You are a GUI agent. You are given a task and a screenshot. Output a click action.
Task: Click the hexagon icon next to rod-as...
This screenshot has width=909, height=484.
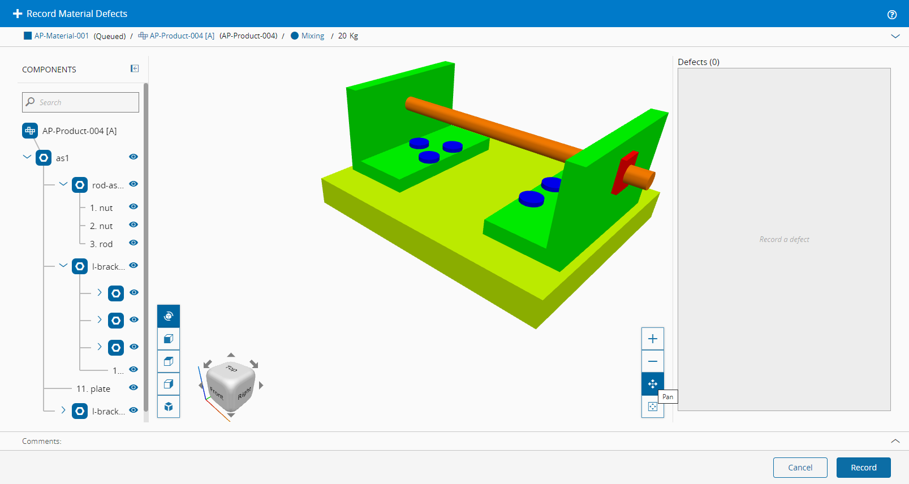pyautogui.click(x=80, y=185)
